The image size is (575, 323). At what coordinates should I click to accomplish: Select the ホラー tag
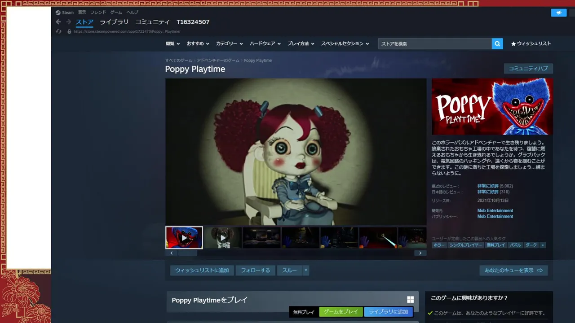tap(439, 245)
